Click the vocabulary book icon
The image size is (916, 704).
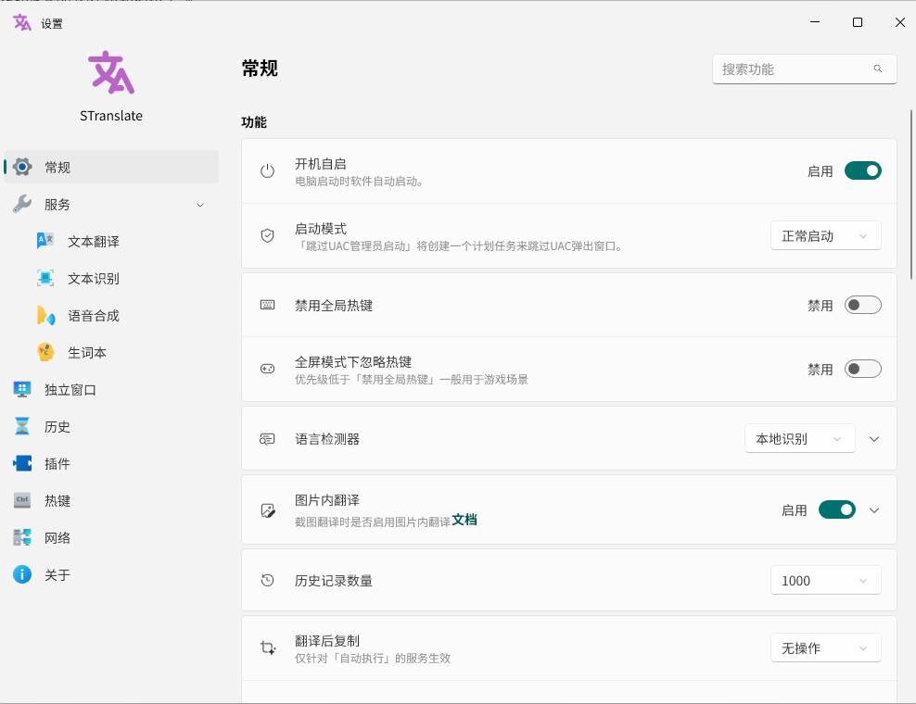[45, 352]
